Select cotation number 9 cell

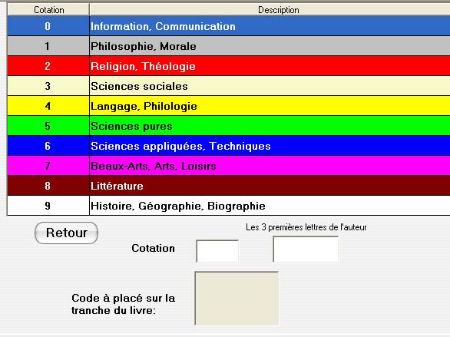pyautogui.click(x=48, y=206)
